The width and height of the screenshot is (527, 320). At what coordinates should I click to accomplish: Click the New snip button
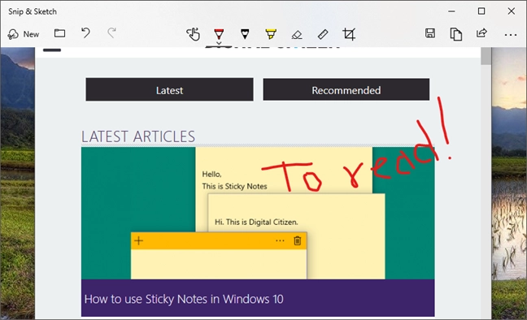pos(24,34)
